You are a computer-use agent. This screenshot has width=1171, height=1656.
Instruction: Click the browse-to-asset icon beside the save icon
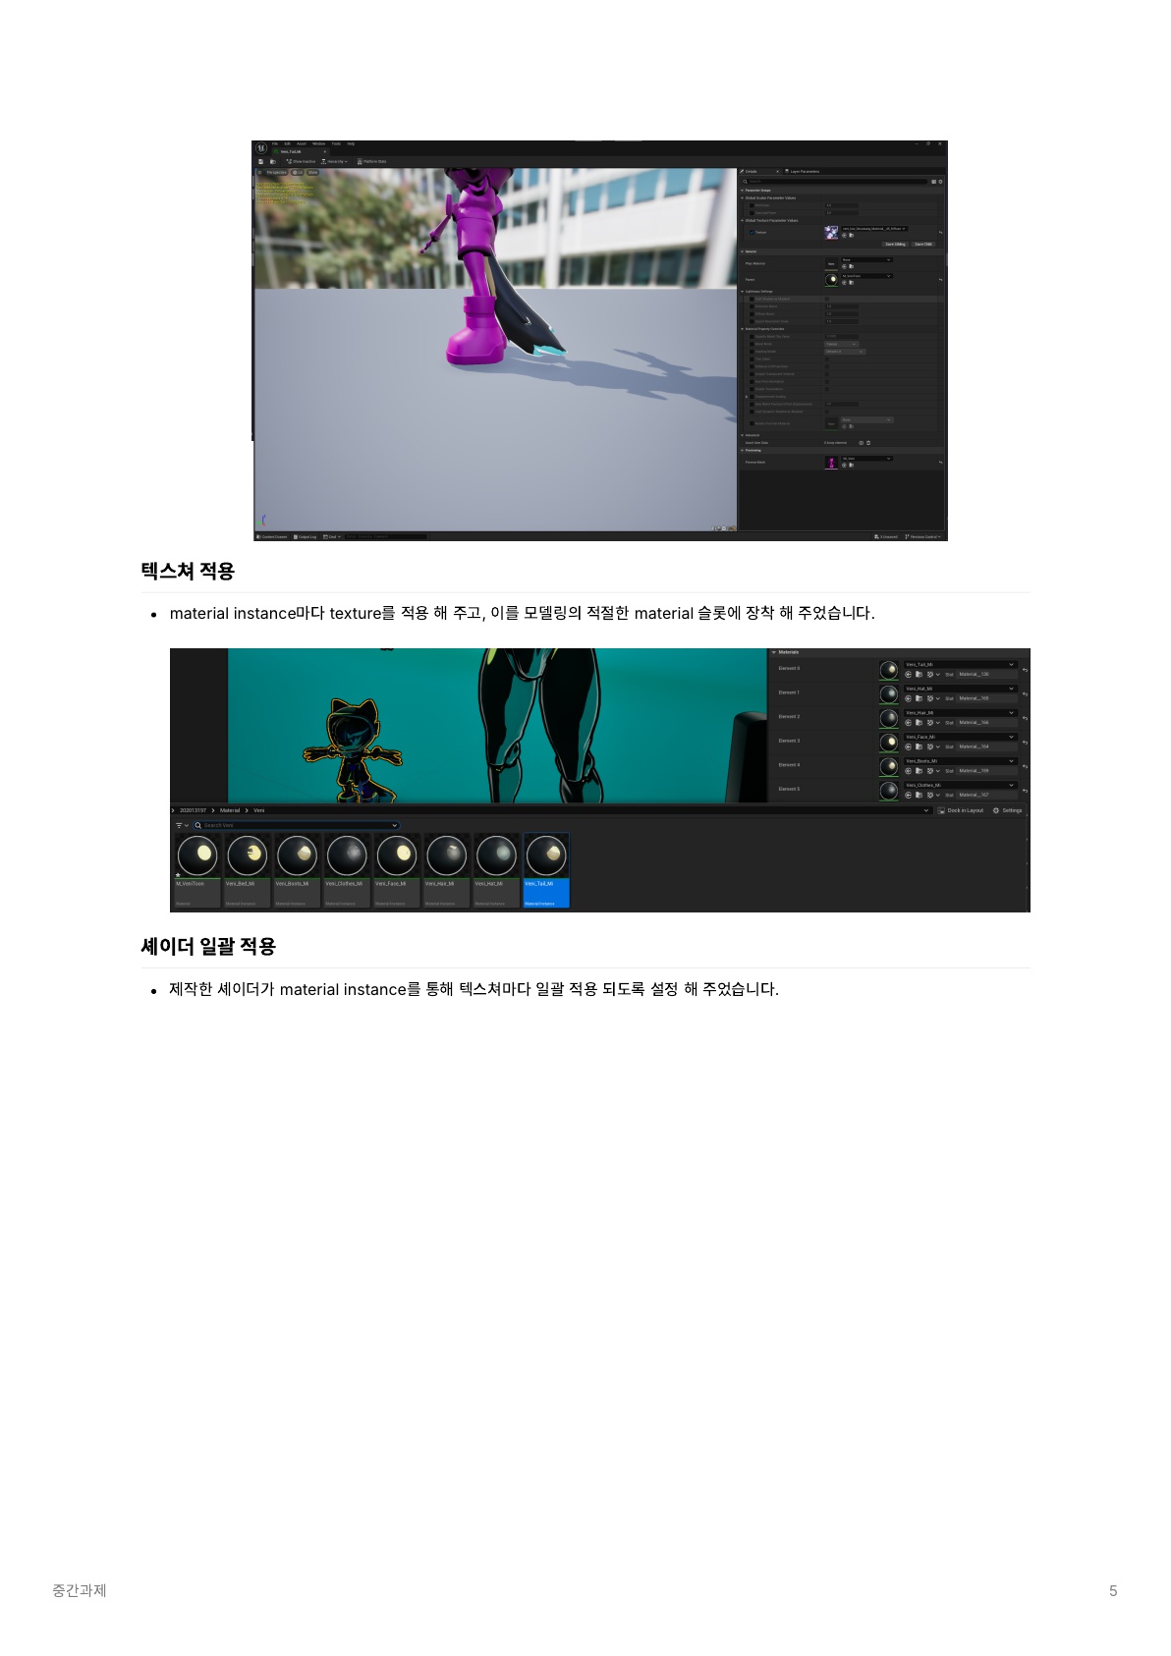point(273,161)
